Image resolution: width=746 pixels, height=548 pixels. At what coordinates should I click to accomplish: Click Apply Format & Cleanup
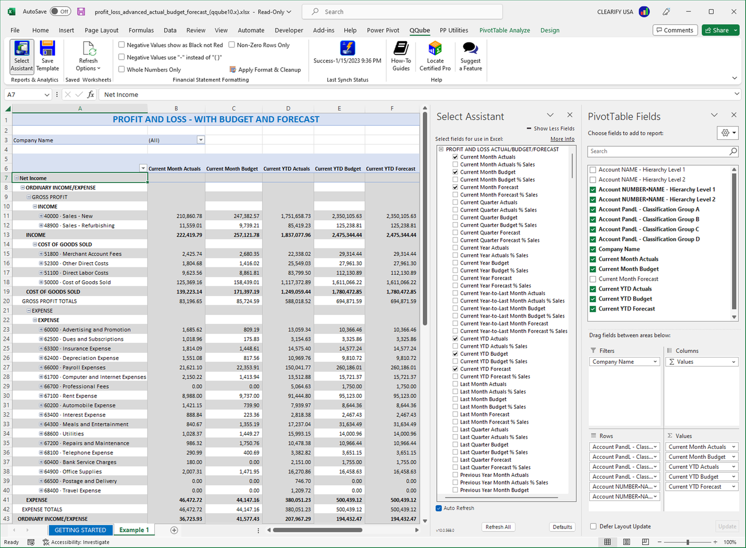coord(265,70)
